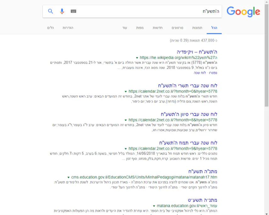269x215 pixels.
Task: Open the on-screen keyboard icon
Action: pyautogui.click(x=73, y=11)
